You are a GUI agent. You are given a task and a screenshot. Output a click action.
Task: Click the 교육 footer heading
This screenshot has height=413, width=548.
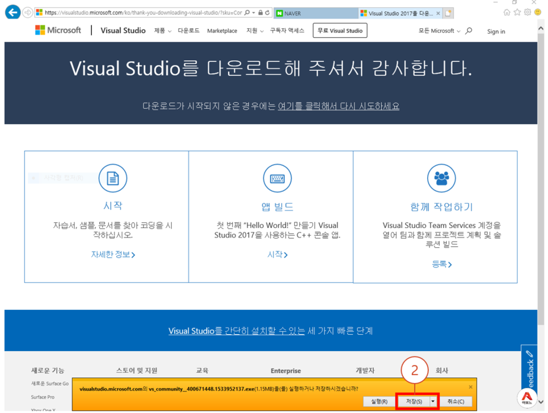coord(202,370)
